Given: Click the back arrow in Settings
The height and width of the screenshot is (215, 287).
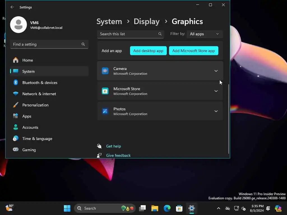Looking at the screenshot, I should [x=12, y=7].
